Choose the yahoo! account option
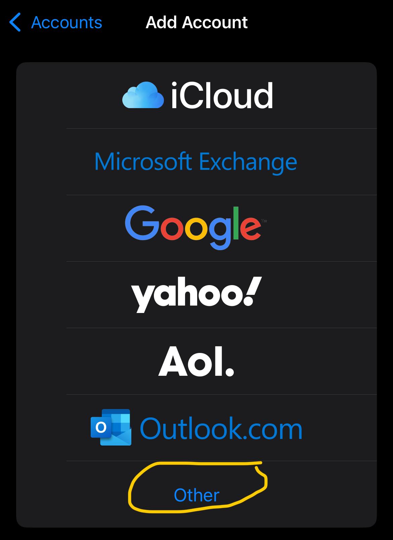 click(196, 295)
